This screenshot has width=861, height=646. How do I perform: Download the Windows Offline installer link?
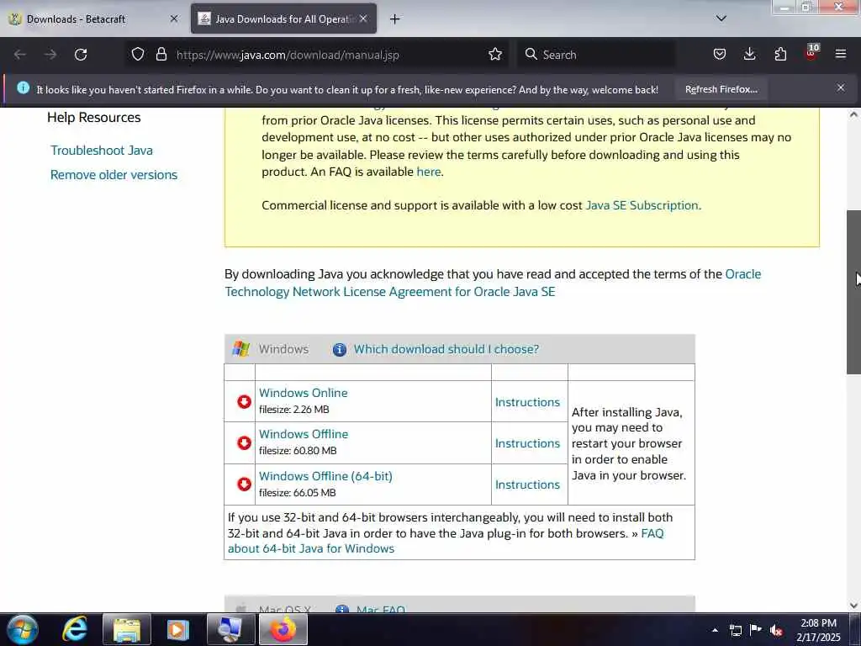pos(303,435)
